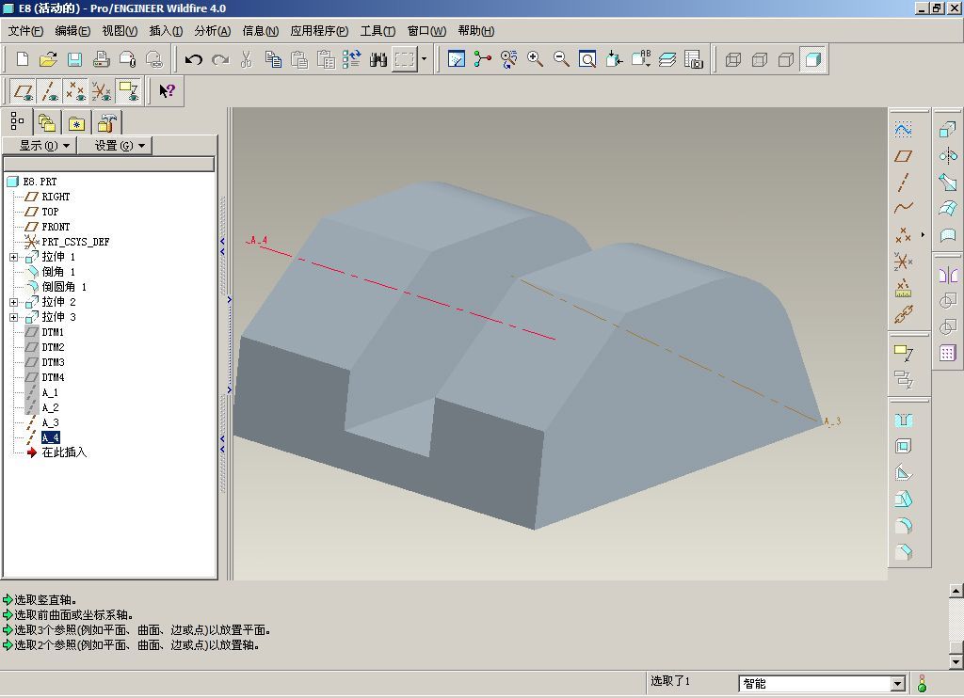The image size is (964, 698).
Task: Select the revolve tool in far-right toolbar
Action: [x=947, y=156]
